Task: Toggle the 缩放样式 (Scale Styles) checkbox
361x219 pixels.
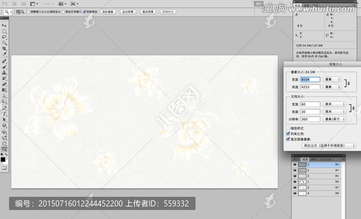Action: (x=288, y=128)
